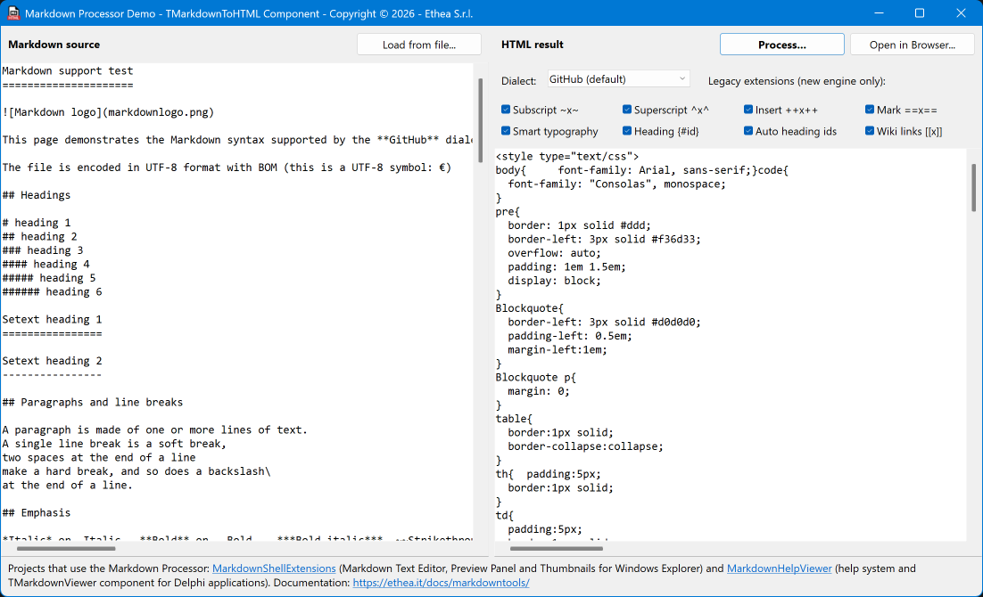The width and height of the screenshot is (983, 597).
Task: Click vertical scrollbar of HTML result pane
Action: pos(973,188)
